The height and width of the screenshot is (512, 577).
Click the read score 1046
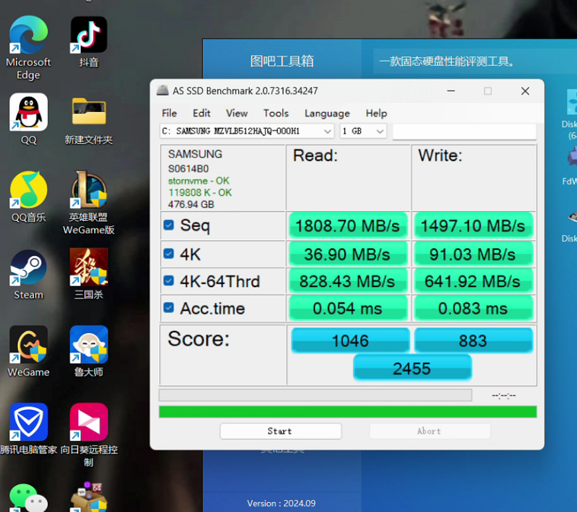(350, 340)
